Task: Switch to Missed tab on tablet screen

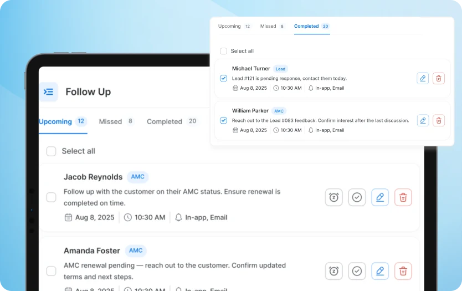Action: 116,122
